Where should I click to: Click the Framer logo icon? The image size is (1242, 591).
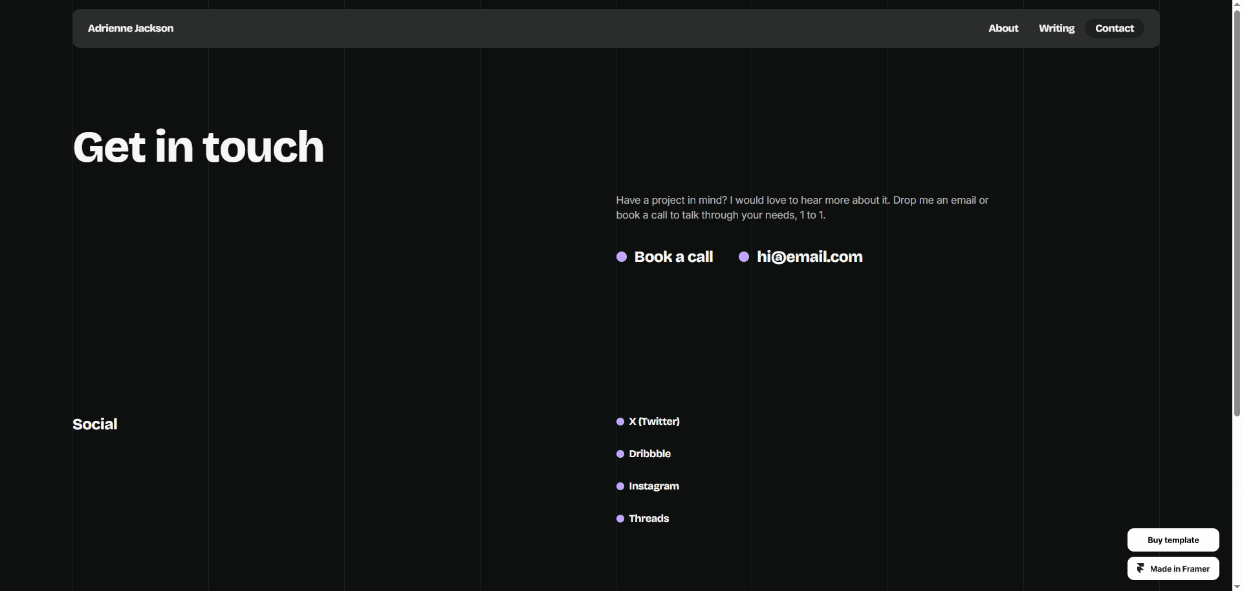1140,568
